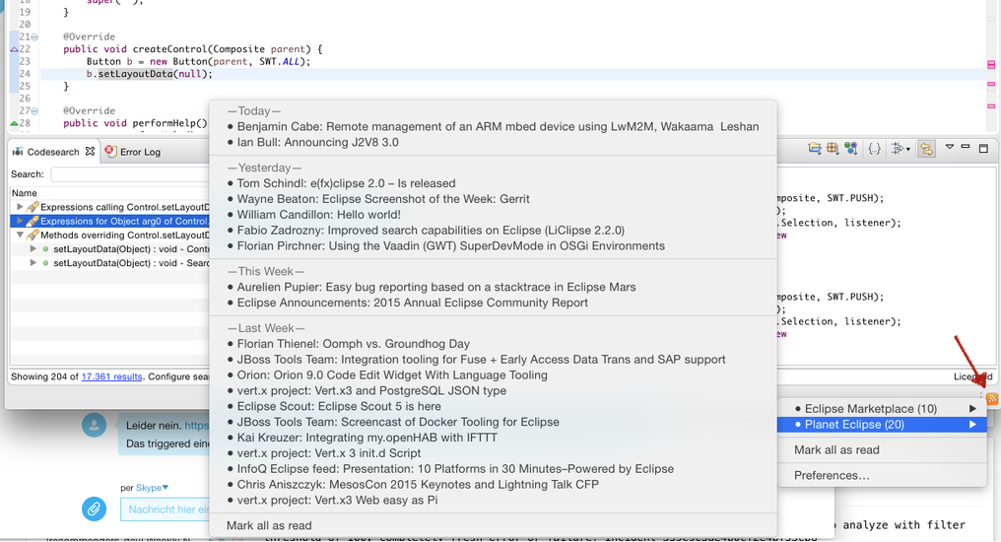The width and height of the screenshot is (1001, 542).
Task: Click the contact avatar in the chat window
Action: [94, 425]
